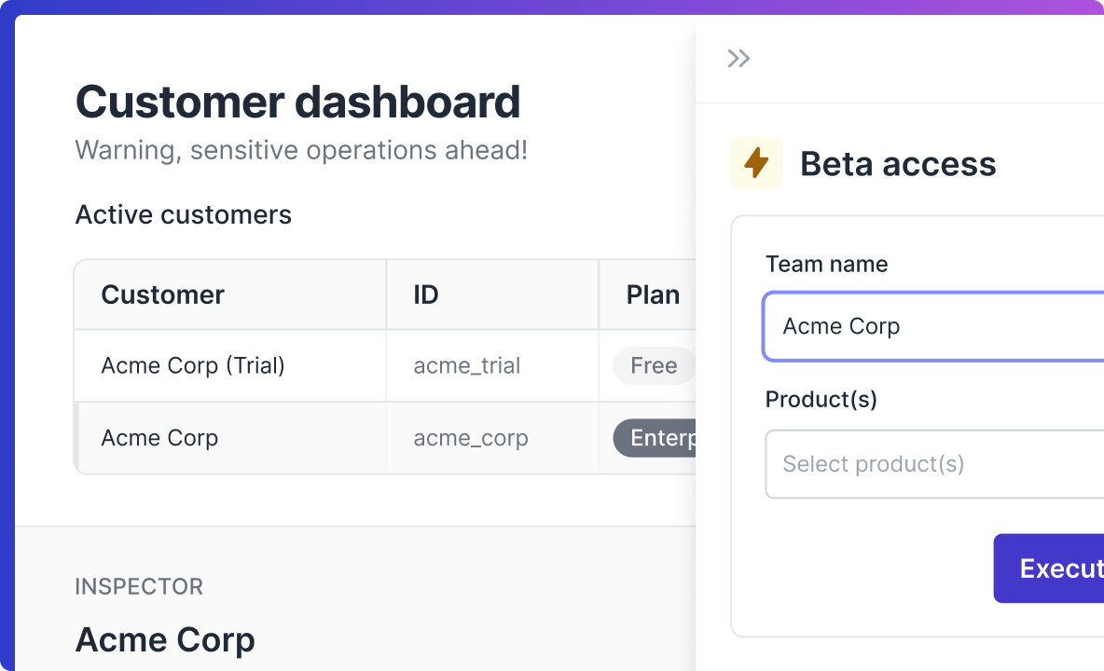Collapse the side panel with double-chevron icon
The image size is (1104, 671).
[x=738, y=59]
